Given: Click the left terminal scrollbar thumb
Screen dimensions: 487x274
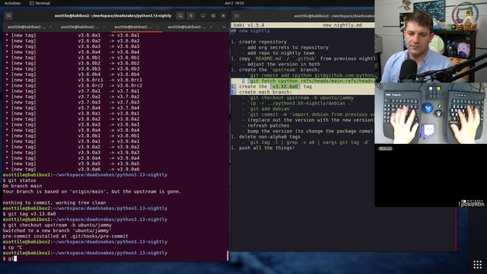Looking at the screenshot, I should coord(228,256).
